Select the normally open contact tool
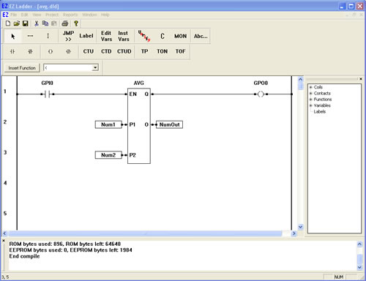The height and width of the screenshot is (281, 366). point(12,51)
